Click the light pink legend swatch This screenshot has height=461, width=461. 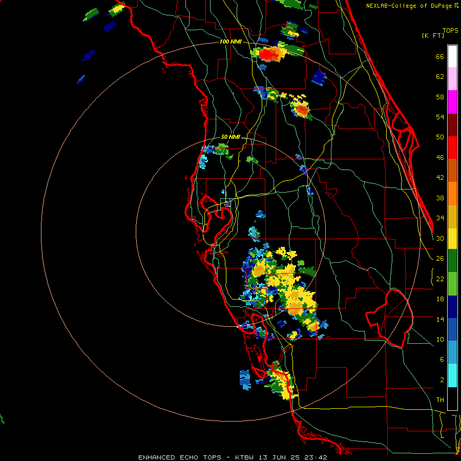coord(452,79)
